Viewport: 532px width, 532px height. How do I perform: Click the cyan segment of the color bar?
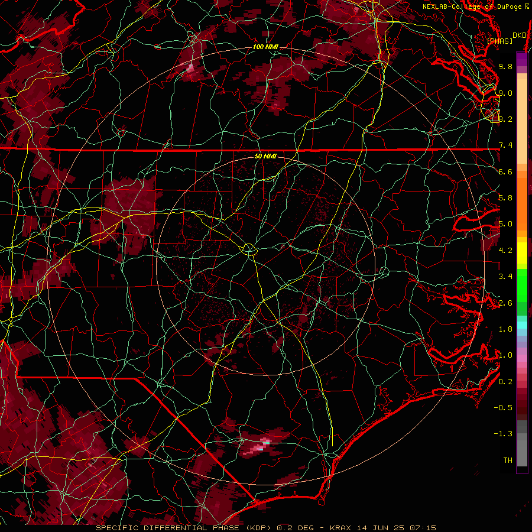click(522, 325)
